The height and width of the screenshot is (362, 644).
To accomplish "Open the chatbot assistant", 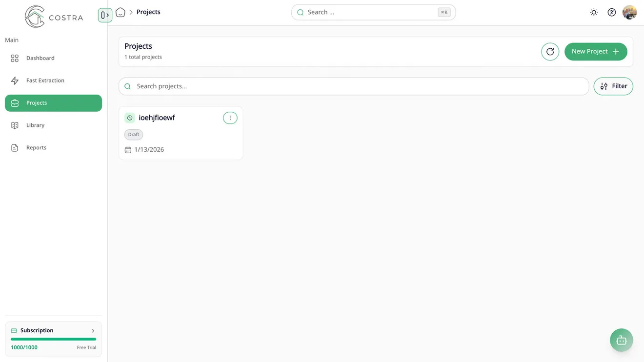I will [622, 340].
